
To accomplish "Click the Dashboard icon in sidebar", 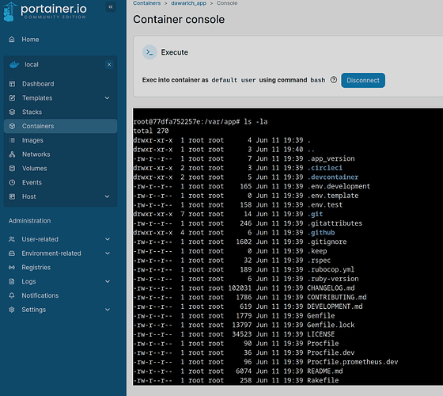I will click(12, 84).
